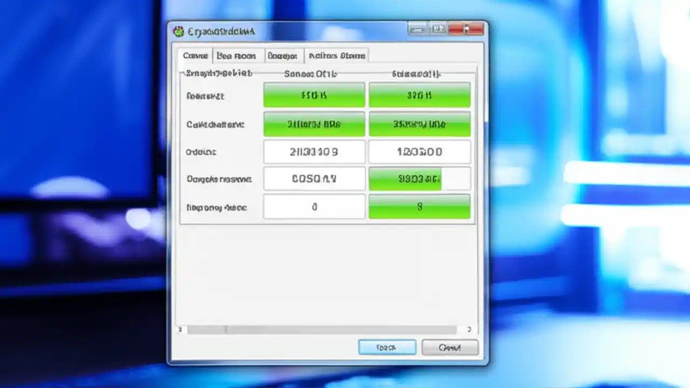This screenshot has height=388, width=690.
Task: Click the green progress bar in the fourth row
Action: (x=405, y=178)
